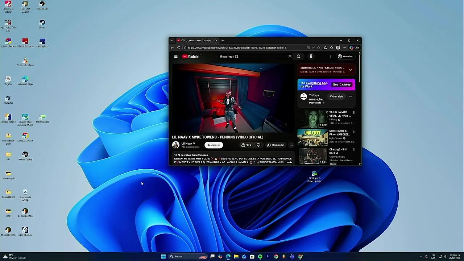
Task: Go to the YouTube home logo
Action: (x=191, y=57)
